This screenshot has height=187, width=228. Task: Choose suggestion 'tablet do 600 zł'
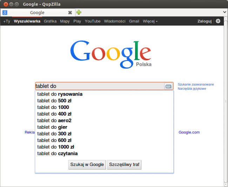click(104, 140)
